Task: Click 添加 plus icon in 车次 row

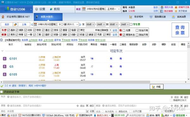Action: [x=172, y=97]
